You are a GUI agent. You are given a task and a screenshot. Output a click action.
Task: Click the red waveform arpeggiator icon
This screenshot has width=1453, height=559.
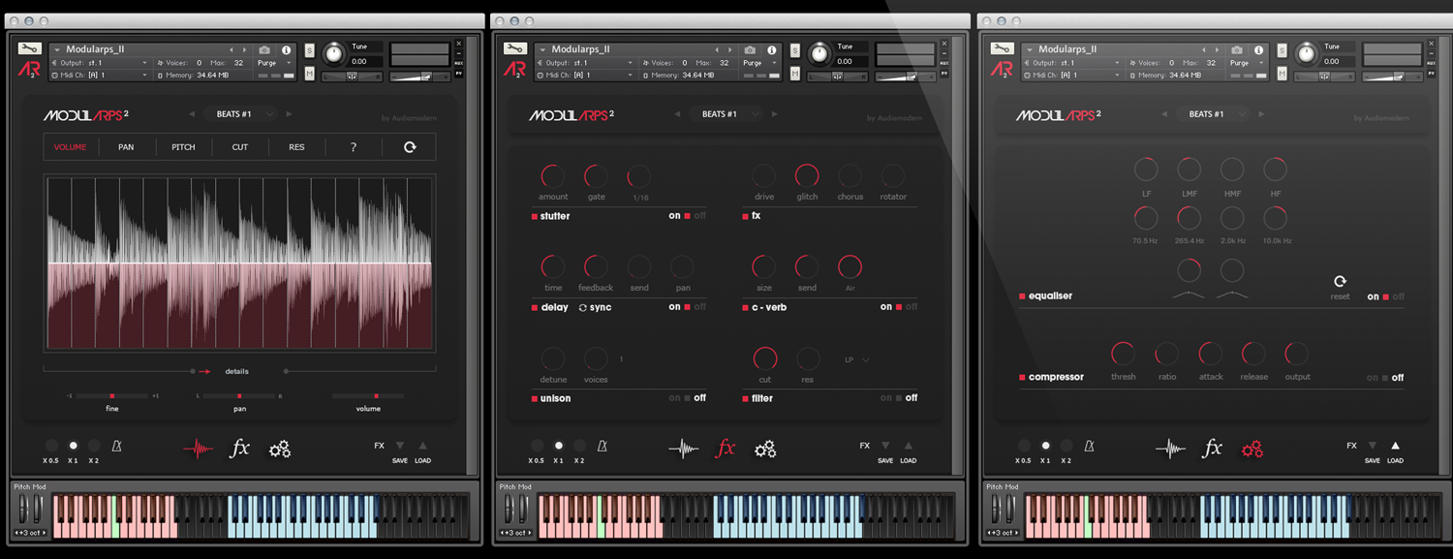[x=199, y=448]
